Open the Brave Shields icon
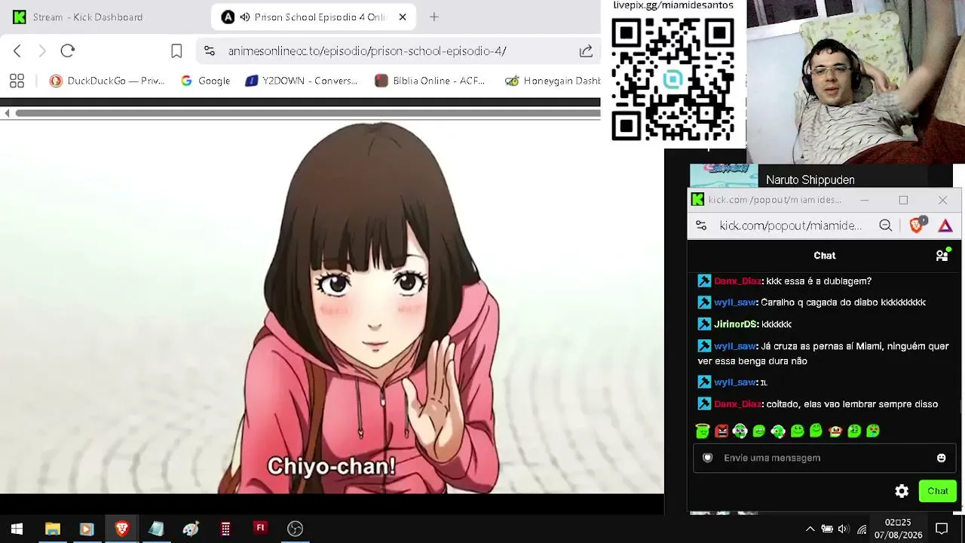Viewport: 965px width, 543px height. [x=917, y=225]
